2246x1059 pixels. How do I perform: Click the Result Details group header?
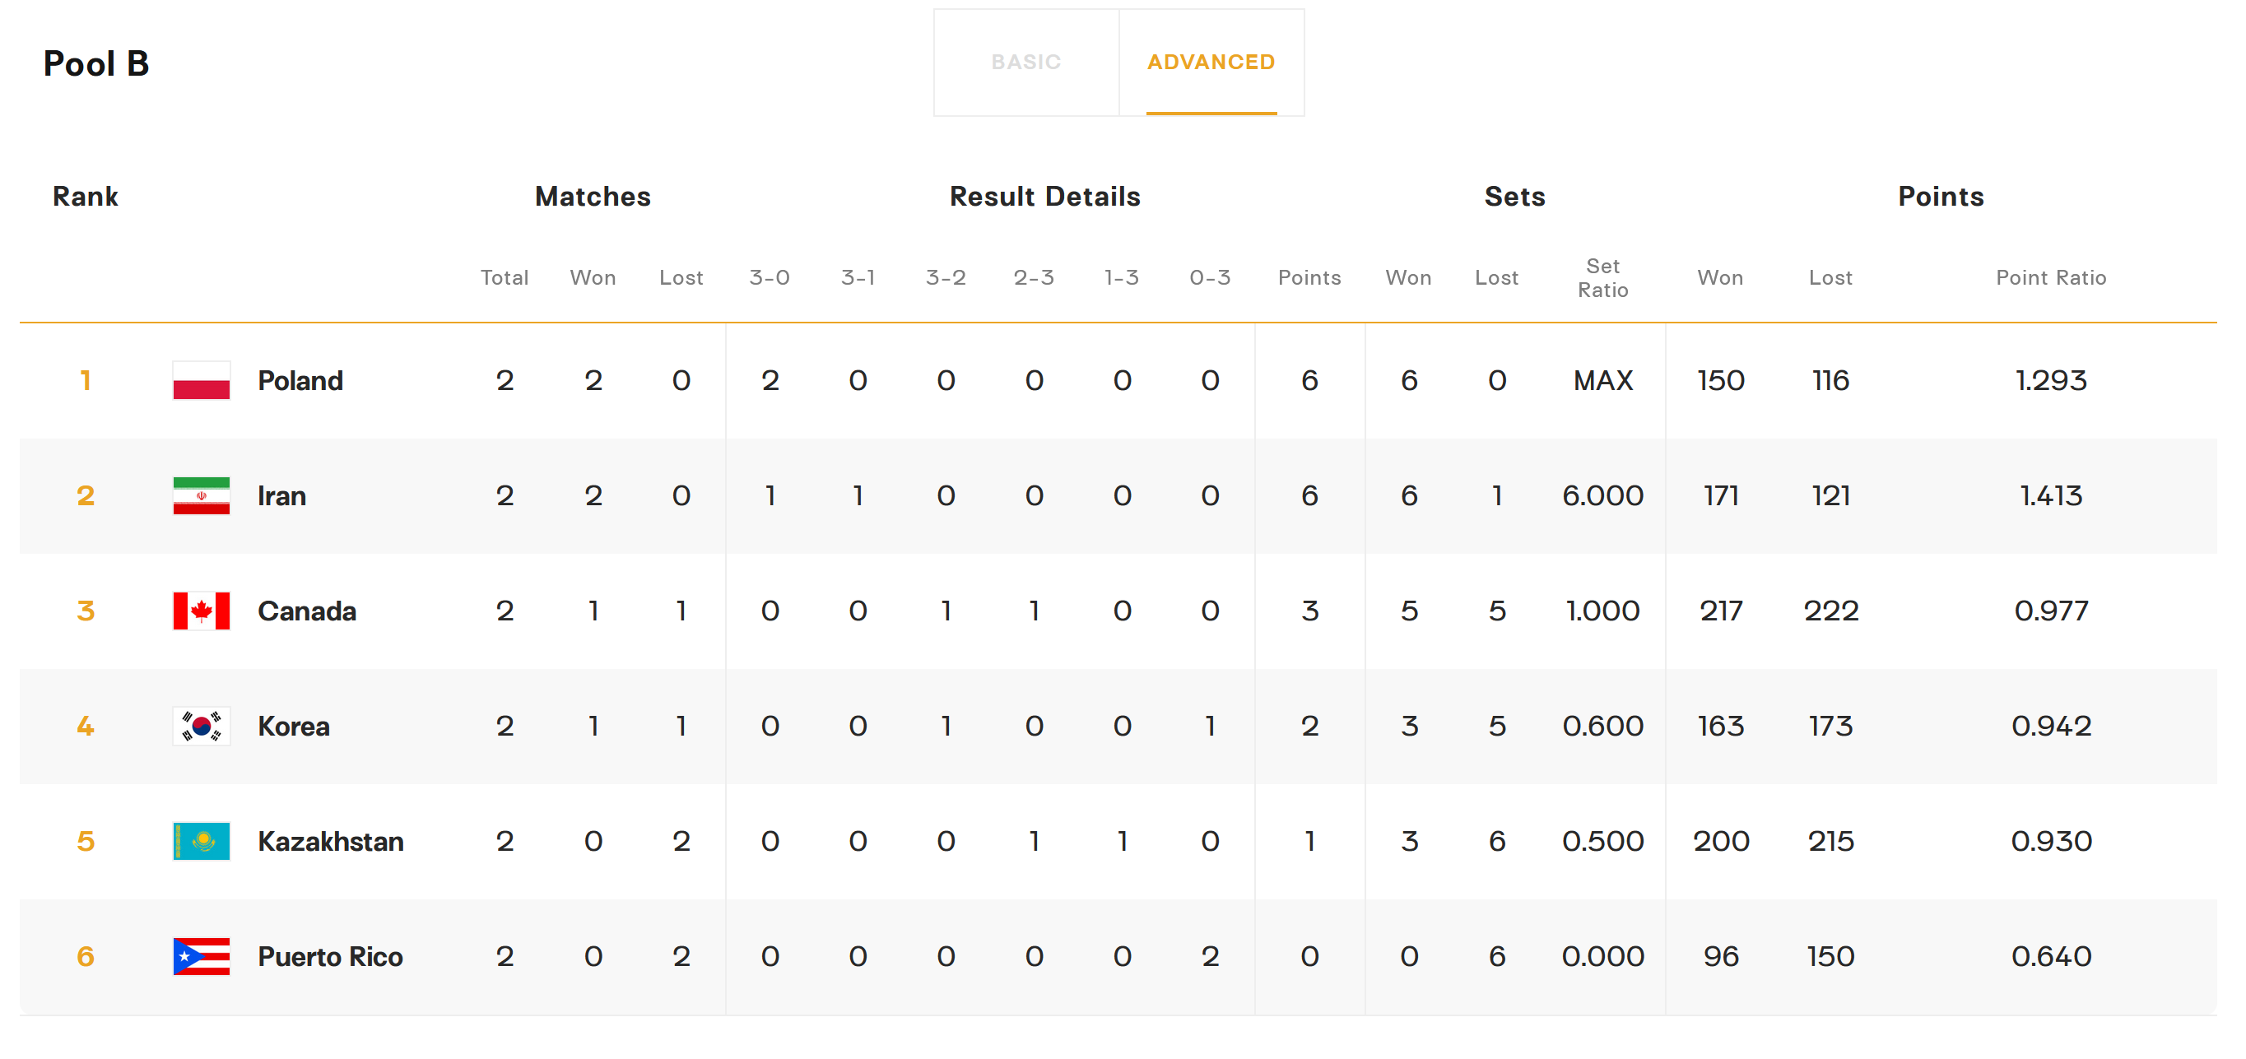point(1044,196)
